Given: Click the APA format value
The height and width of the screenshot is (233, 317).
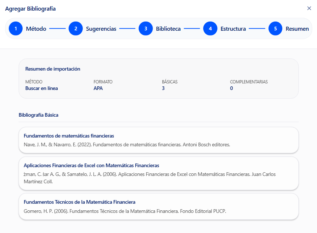Looking at the screenshot, I should pos(98,88).
